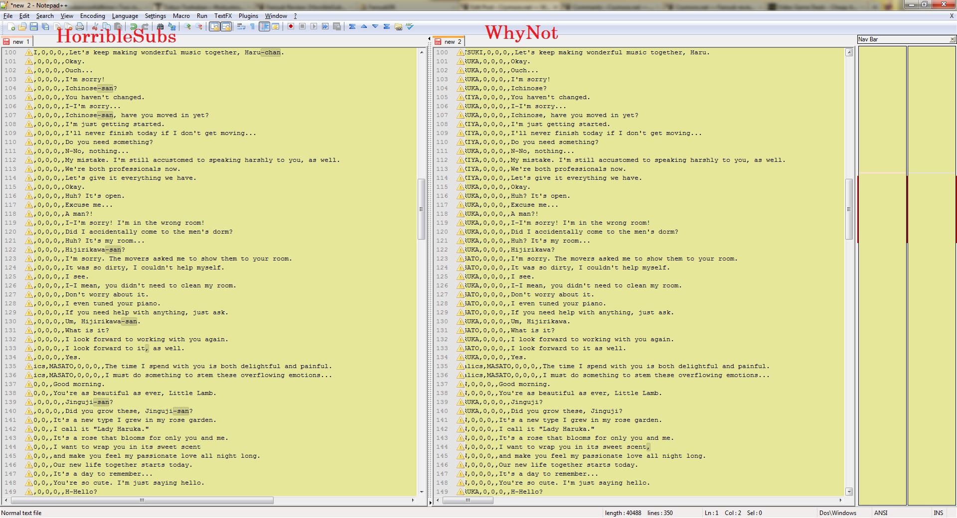Open the TextFX menu
This screenshot has width=957, height=518.
click(x=223, y=16)
